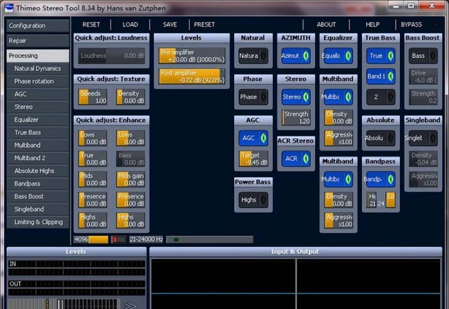Click the Loudness quick adjust slider
The width and height of the screenshot is (449, 309).
click(x=111, y=56)
